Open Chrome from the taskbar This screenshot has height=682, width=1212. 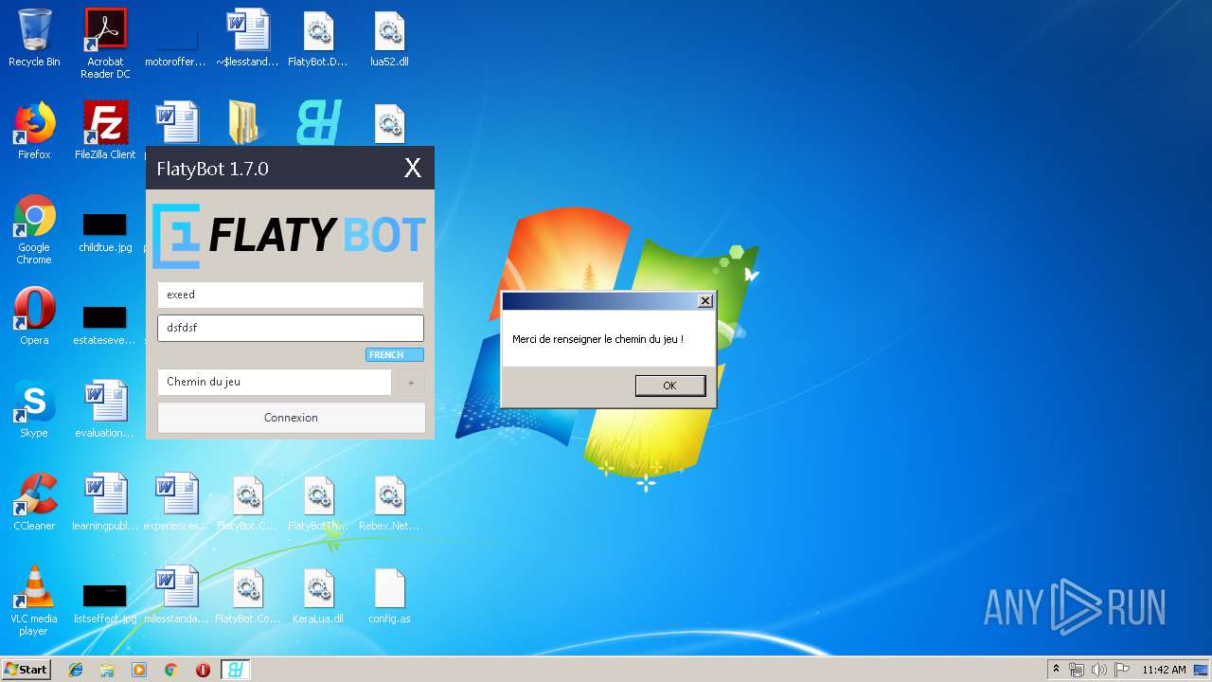171,670
